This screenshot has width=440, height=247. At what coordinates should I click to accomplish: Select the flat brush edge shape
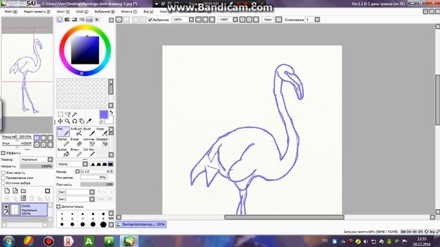pos(111,164)
